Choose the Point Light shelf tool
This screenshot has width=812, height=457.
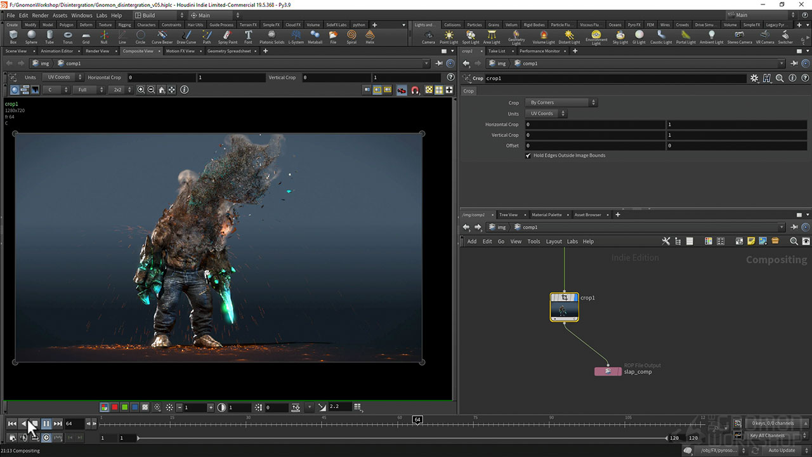[x=449, y=37]
